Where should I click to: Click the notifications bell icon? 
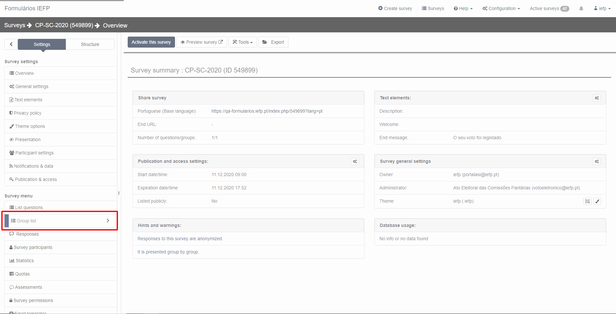coord(581,9)
